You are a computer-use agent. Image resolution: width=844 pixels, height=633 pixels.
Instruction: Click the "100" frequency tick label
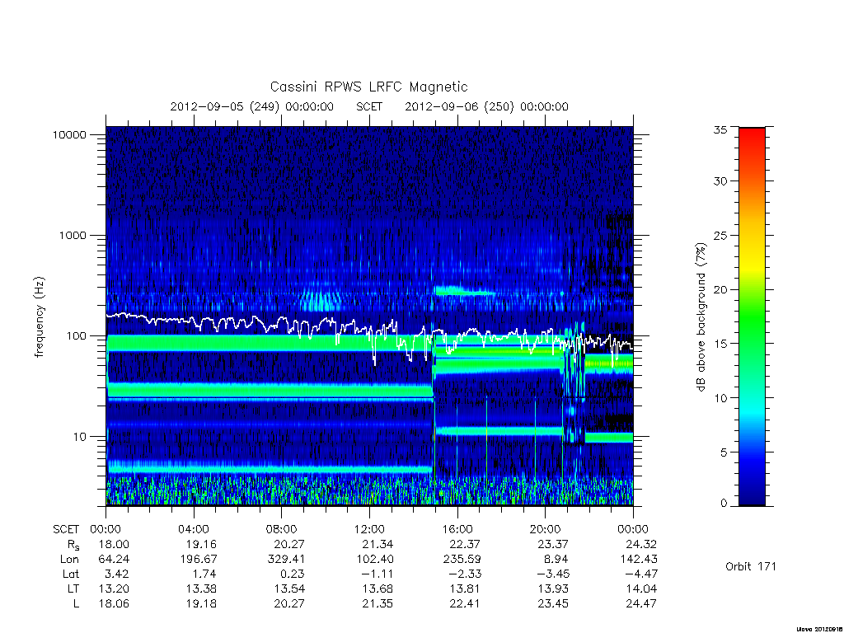point(76,336)
